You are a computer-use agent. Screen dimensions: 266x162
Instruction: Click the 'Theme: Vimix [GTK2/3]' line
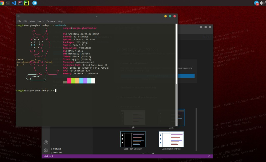[x=77, y=57]
